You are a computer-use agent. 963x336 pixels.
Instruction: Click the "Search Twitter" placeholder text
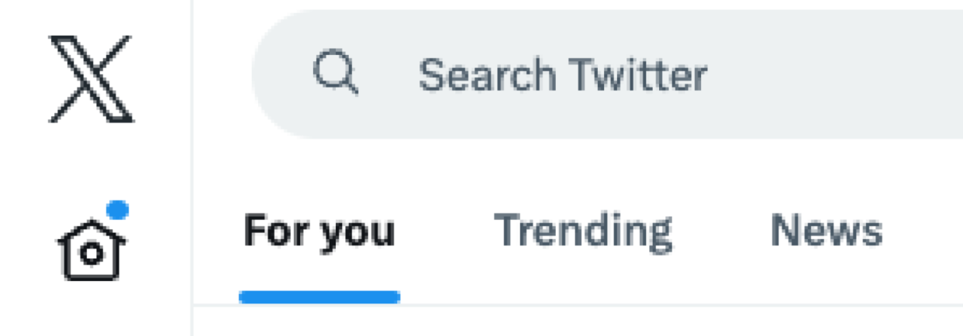pos(562,75)
